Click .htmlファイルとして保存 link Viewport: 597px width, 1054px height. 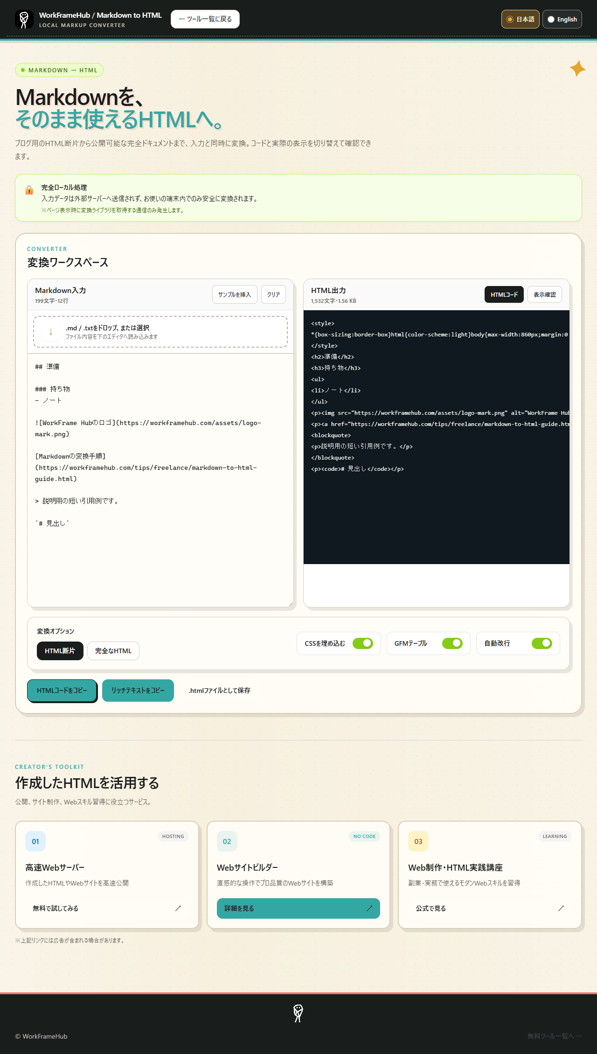pyautogui.click(x=219, y=691)
